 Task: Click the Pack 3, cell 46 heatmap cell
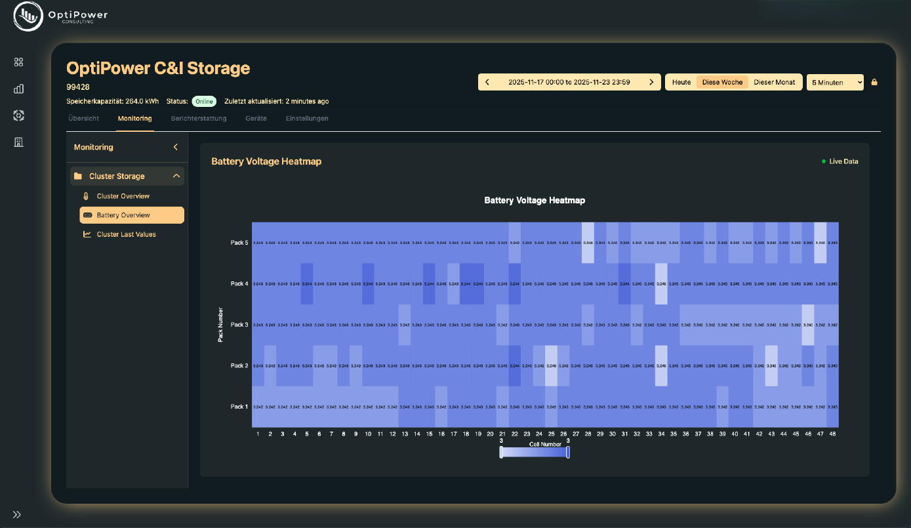click(808, 325)
